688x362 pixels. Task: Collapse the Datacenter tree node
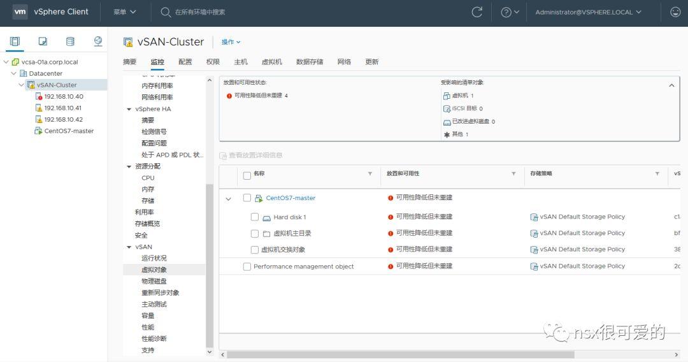click(13, 73)
